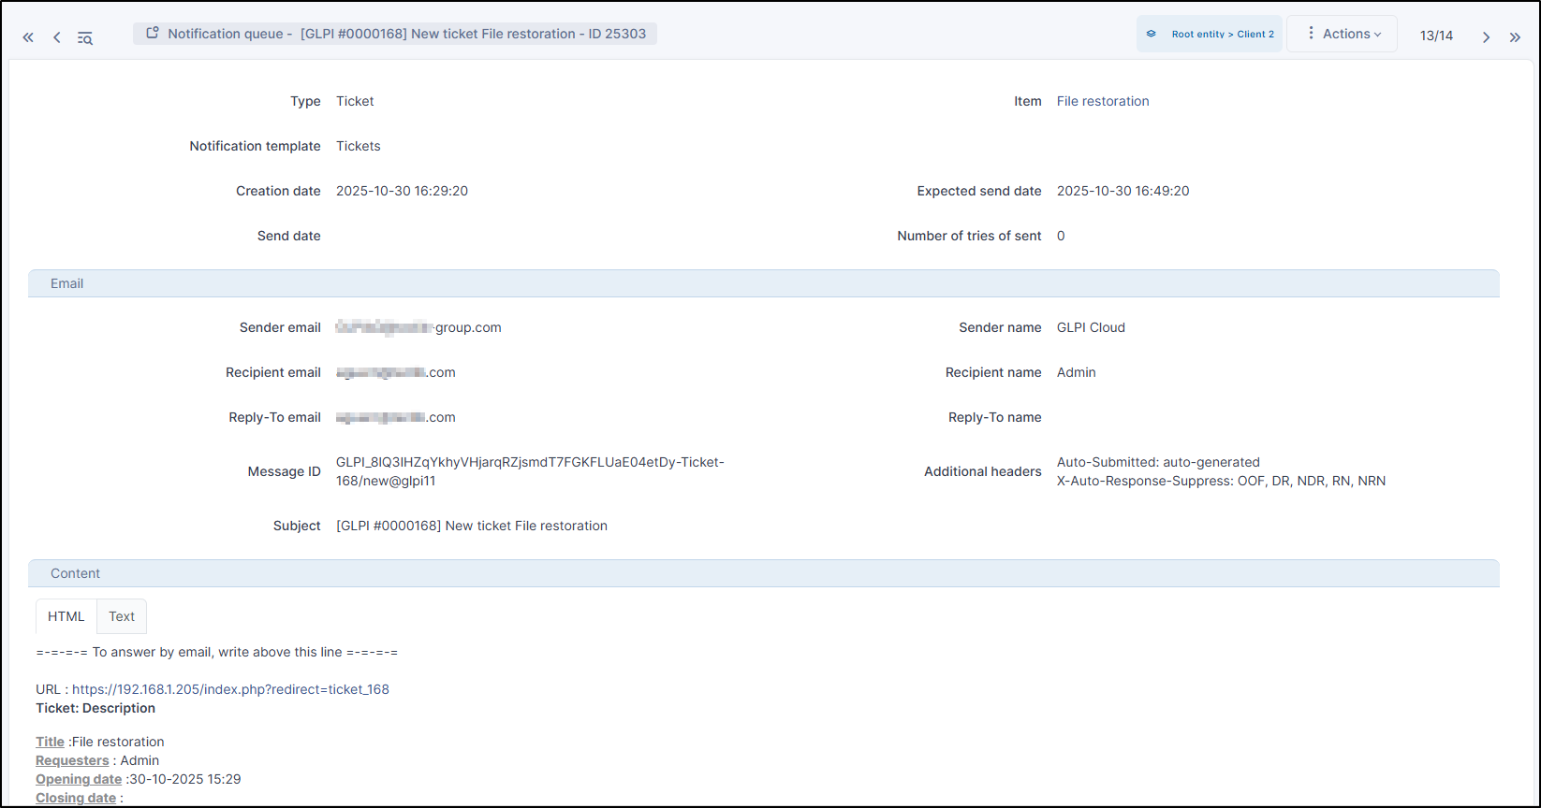Click the Notification template value Tickets

[x=359, y=146]
